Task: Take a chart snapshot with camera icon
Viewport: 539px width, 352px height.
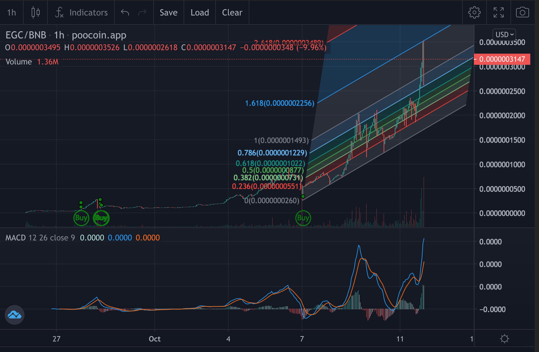Action: click(523, 12)
